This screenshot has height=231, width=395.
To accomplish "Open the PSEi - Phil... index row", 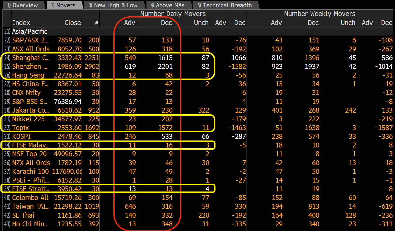I will (x=30, y=180).
